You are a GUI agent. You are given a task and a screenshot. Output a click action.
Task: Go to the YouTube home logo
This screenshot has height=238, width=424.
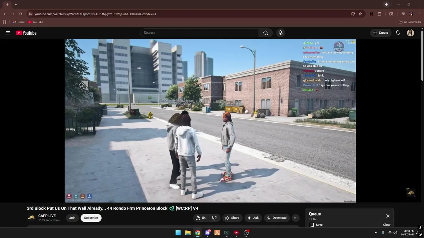(26, 33)
